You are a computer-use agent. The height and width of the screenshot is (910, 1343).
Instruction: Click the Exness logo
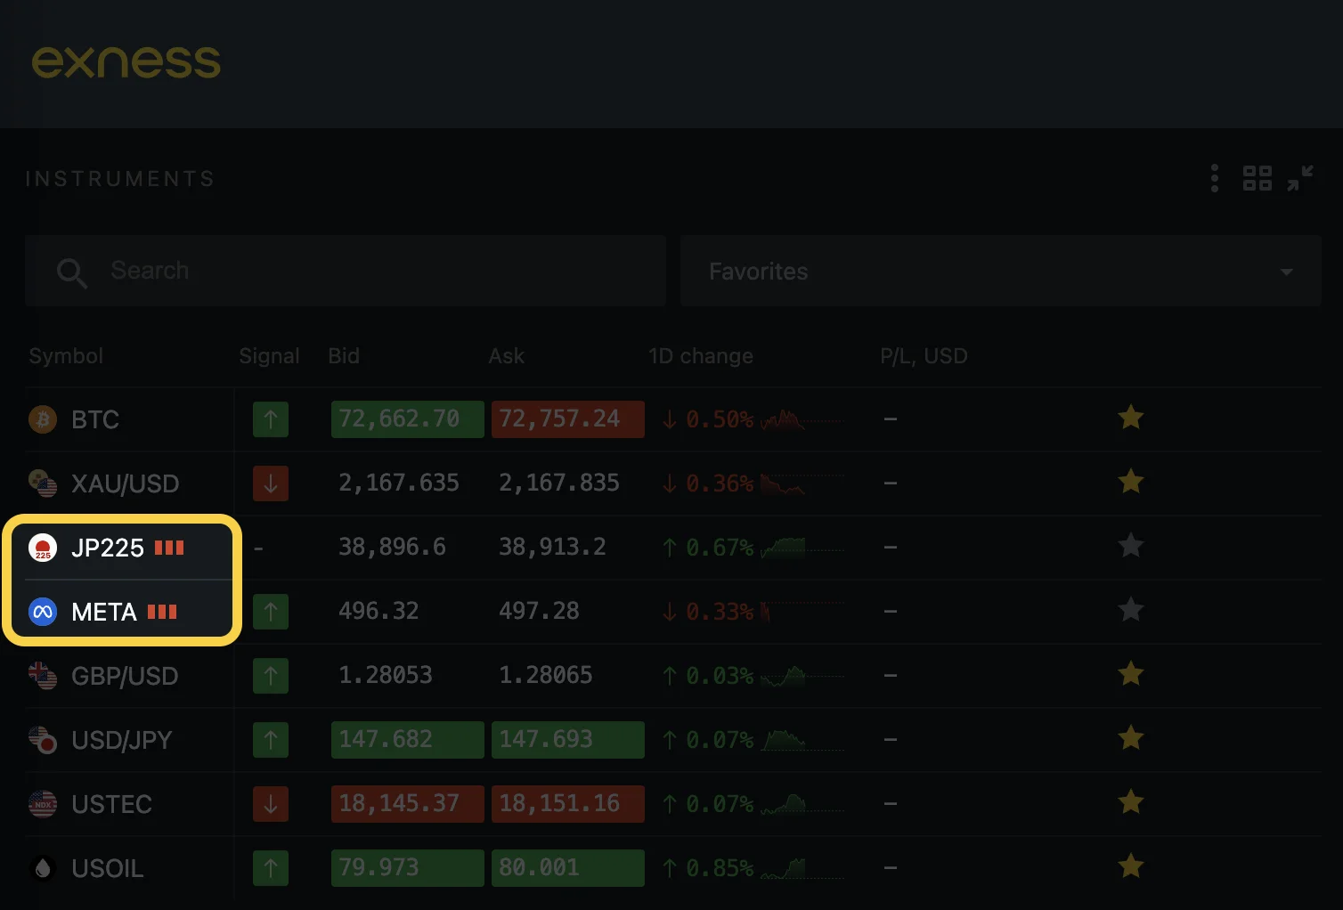(x=126, y=61)
